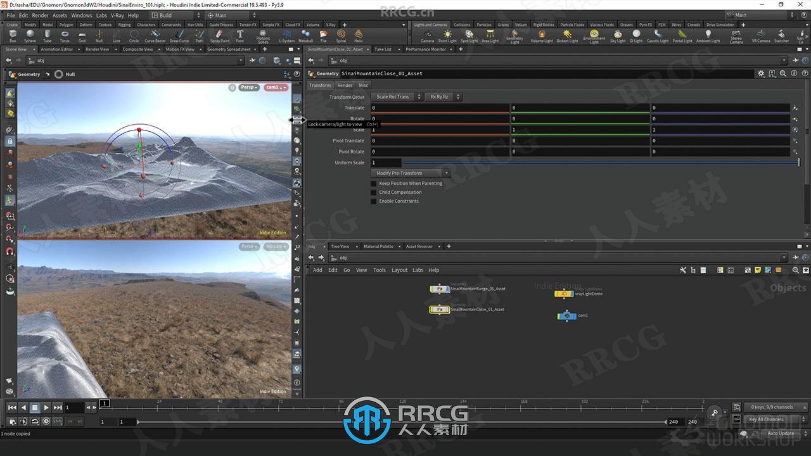Select SinaiMountainRange_01_Asset node

click(x=440, y=289)
